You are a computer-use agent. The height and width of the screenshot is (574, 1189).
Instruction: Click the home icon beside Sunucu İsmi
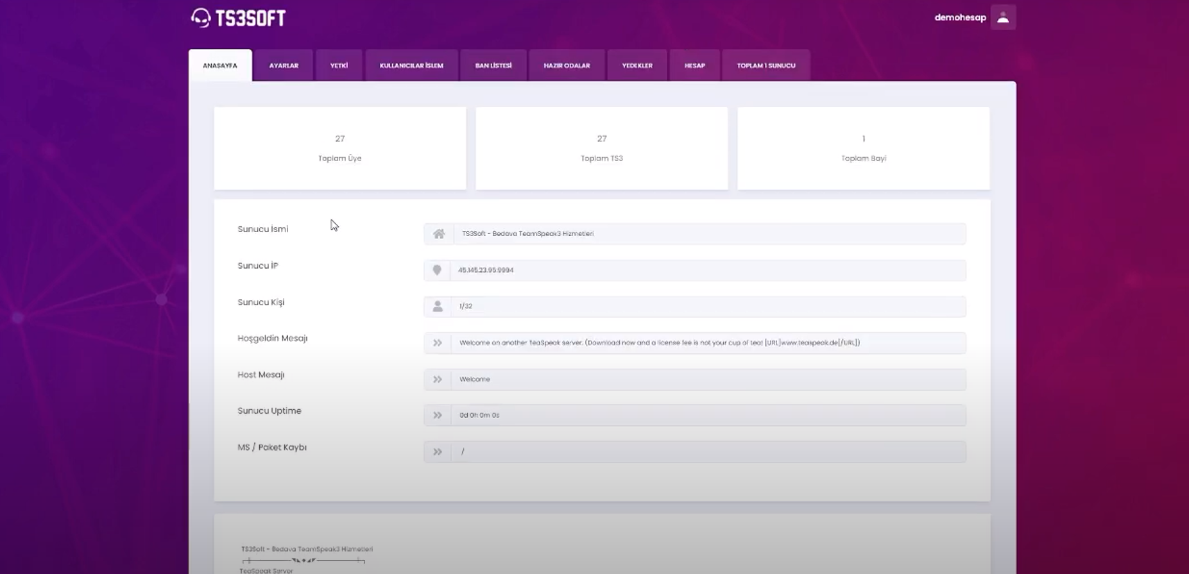(x=438, y=234)
